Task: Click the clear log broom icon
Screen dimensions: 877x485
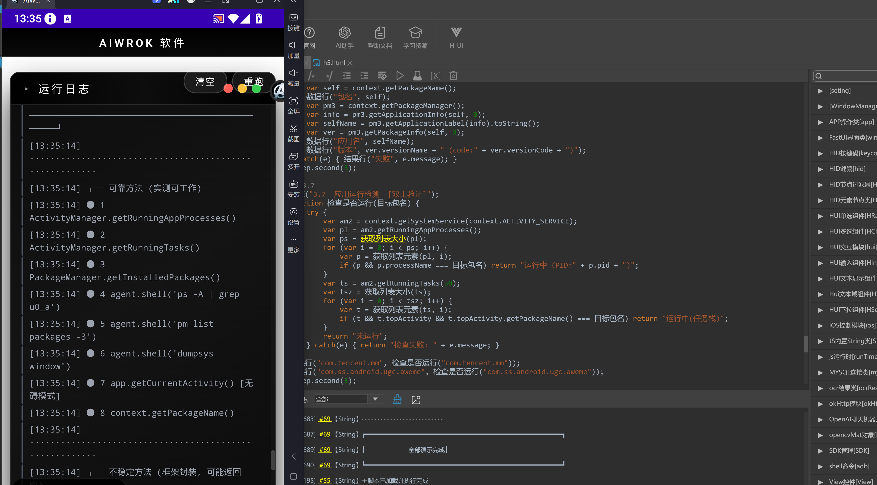Action: 397,399
